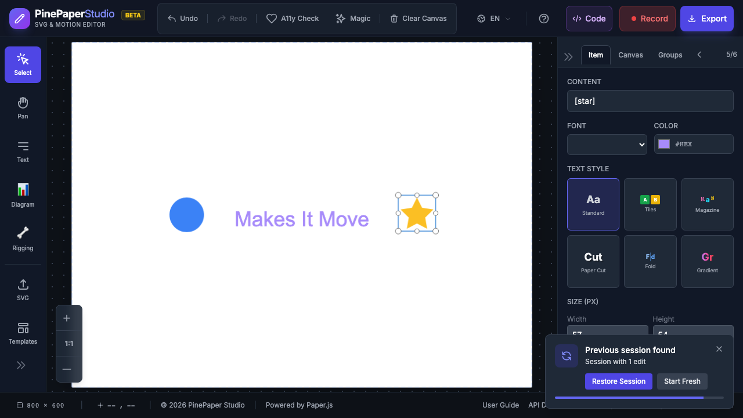Activate the Rigging bone tool
Image resolution: width=743 pixels, height=418 pixels.
(23, 239)
